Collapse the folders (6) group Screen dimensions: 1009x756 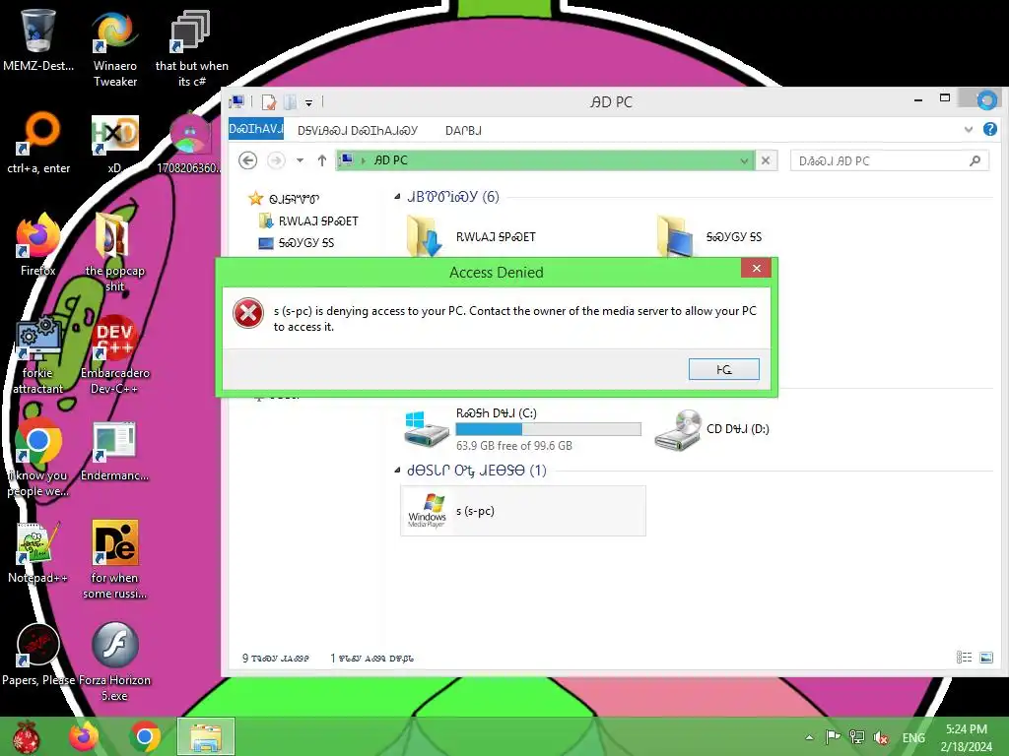(397, 197)
